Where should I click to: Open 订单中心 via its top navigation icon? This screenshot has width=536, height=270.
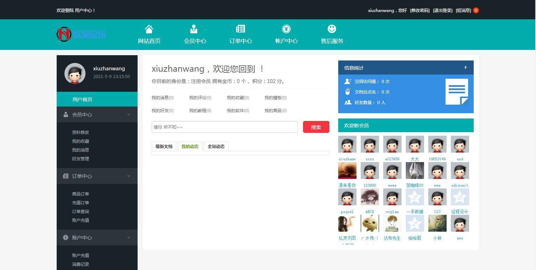click(x=240, y=29)
